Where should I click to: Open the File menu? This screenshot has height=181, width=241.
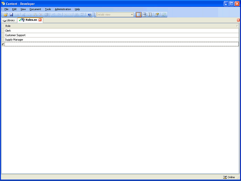(6, 9)
